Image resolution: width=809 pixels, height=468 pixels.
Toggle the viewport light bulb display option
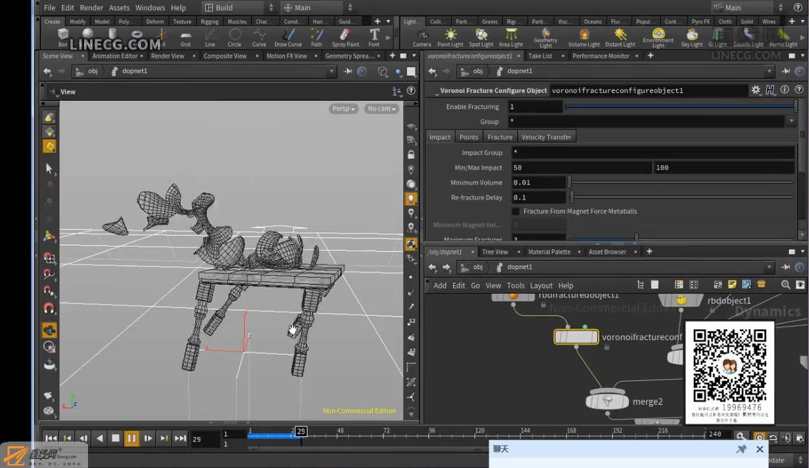411,198
